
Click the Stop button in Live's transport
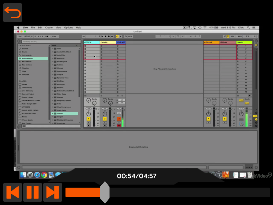[105, 36]
